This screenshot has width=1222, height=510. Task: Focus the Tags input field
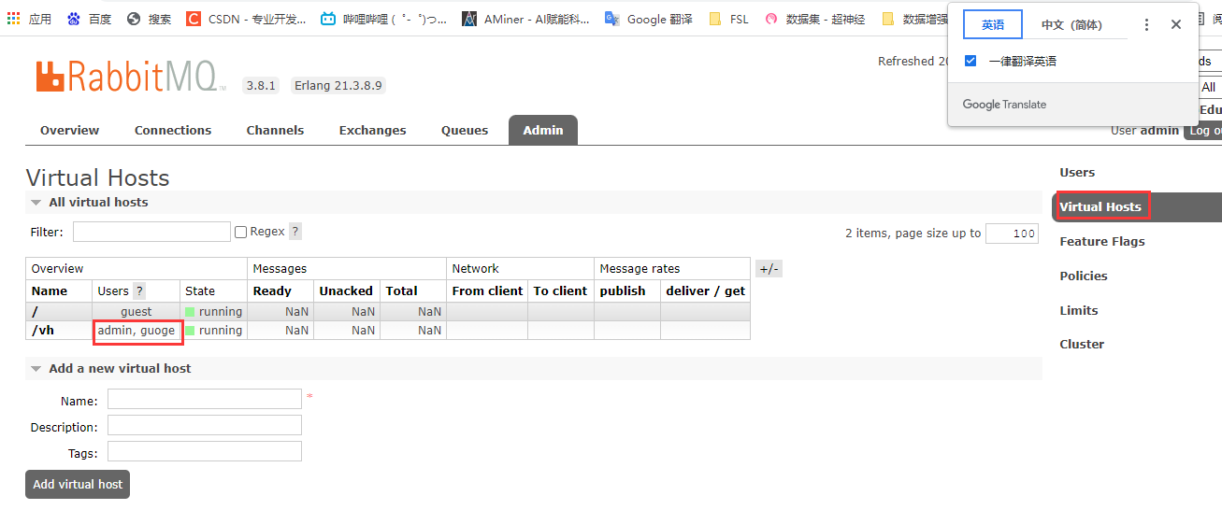pyautogui.click(x=205, y=451)
